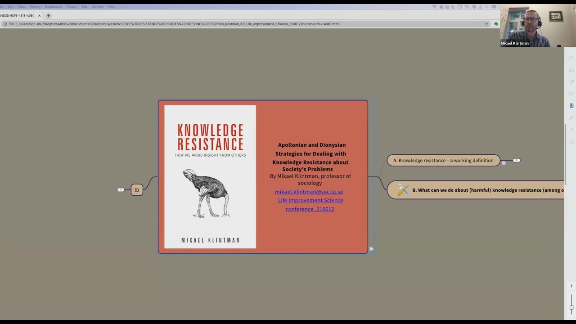Close the current browser tab
Screen dimensions: 576x324
39,16
